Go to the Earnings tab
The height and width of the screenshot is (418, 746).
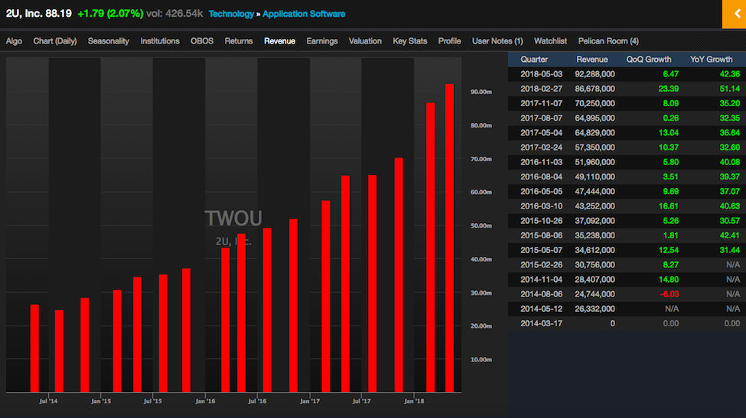[x=322, y=41]
